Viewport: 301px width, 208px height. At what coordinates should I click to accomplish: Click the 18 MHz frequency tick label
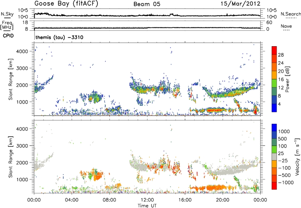(25, 23)
